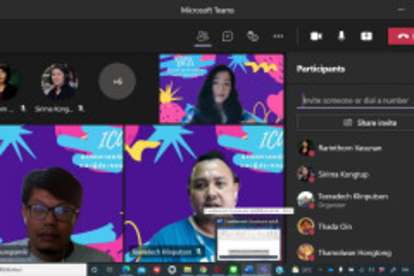
Task: Open Microsoft Edge from the taskbar
Action: [126, 270]
